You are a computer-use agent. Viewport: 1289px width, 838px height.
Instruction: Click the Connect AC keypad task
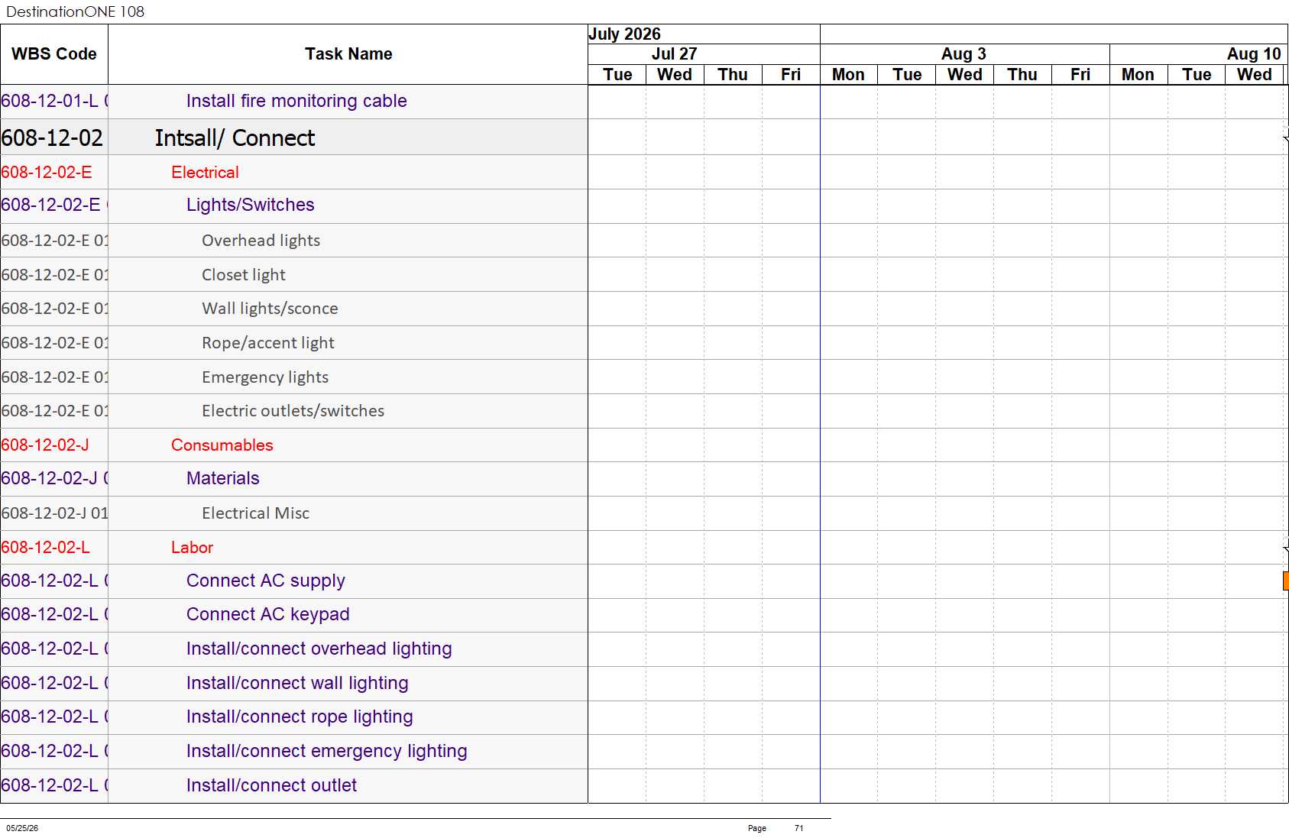pyautogui.click(x=268, y=614)
